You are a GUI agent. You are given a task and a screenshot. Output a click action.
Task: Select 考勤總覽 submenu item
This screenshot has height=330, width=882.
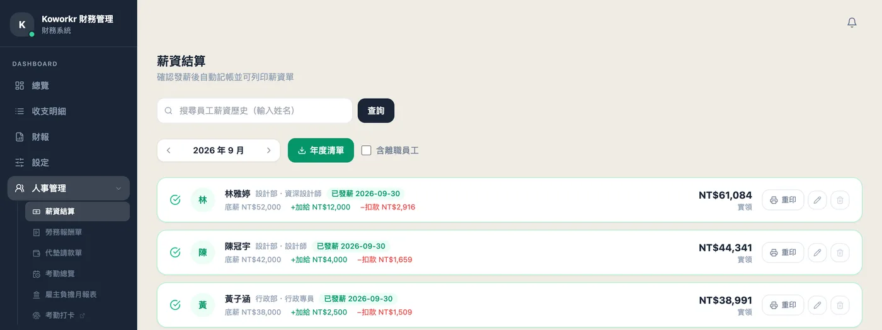pyautogui.click(x=77, y=274)
